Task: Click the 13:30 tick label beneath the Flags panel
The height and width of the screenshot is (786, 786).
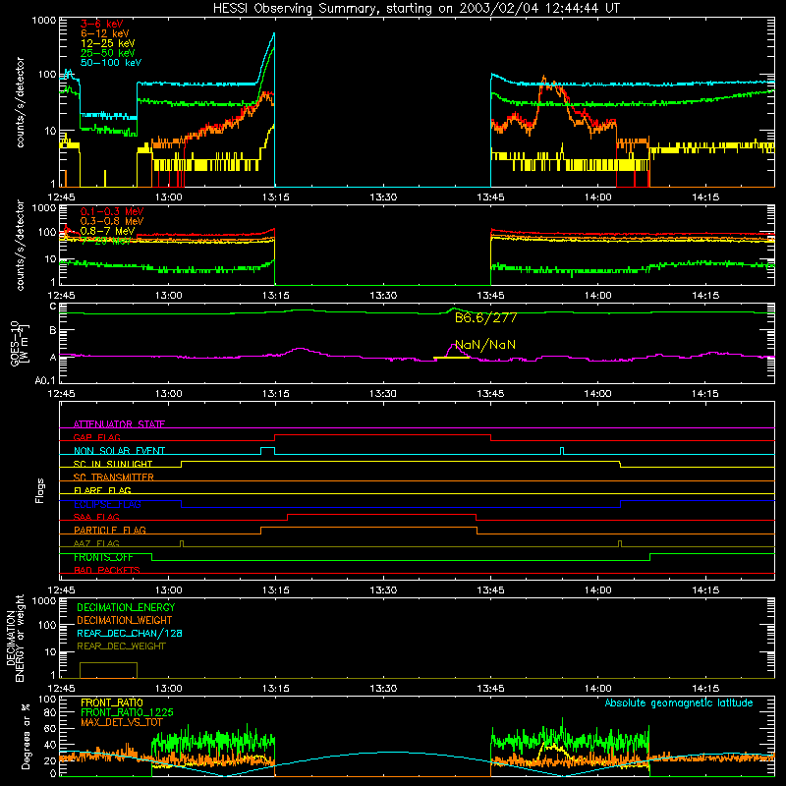Action: [x=383, y=590]
